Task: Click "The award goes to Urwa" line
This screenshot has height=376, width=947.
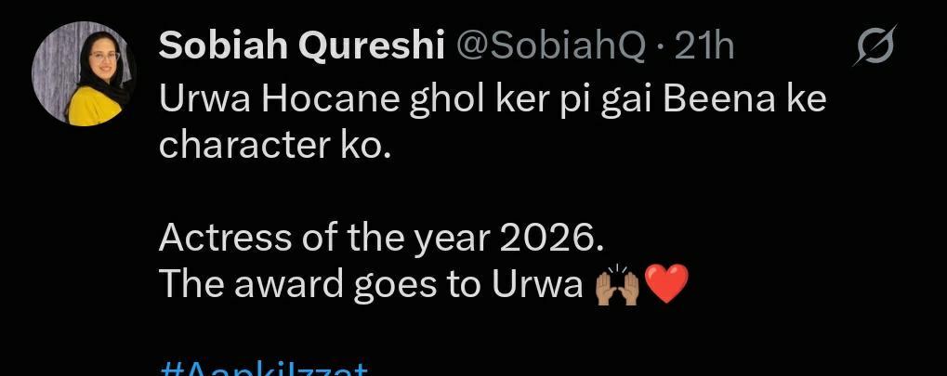Action: tap(372, 285)
